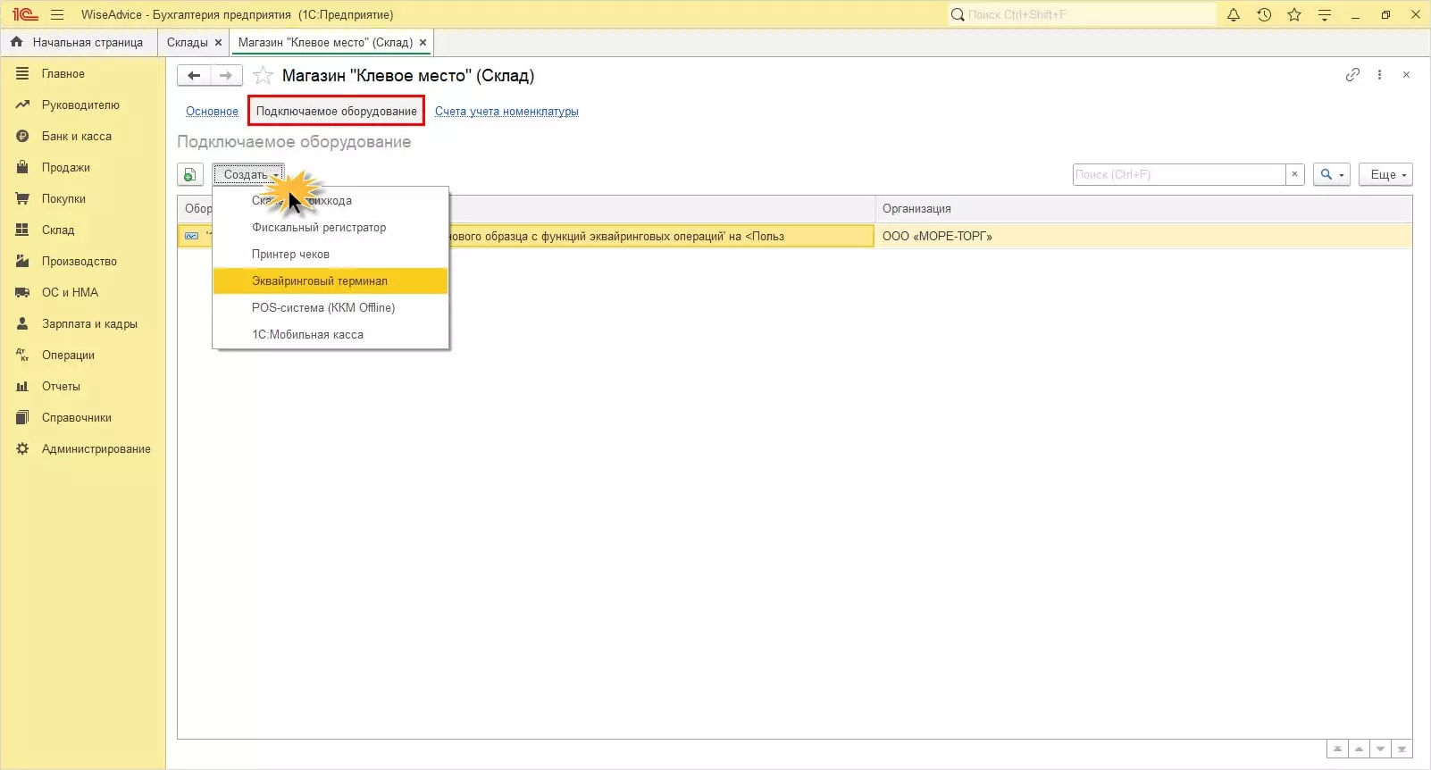Open favorites star in the title bar
Screen dimensions: 1431x770
point(1294,14)
